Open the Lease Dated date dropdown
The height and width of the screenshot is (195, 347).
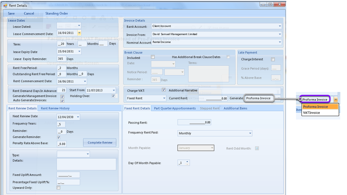[x=79, y=26]
